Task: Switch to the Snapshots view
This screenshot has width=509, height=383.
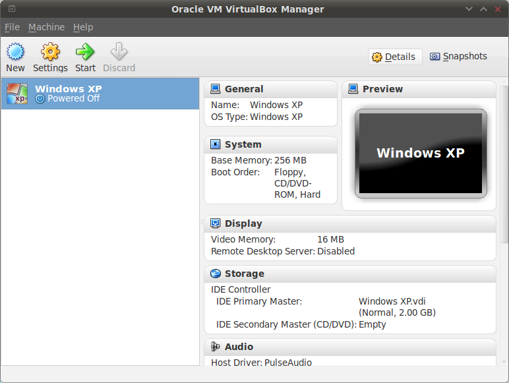Action: (458, 57)
